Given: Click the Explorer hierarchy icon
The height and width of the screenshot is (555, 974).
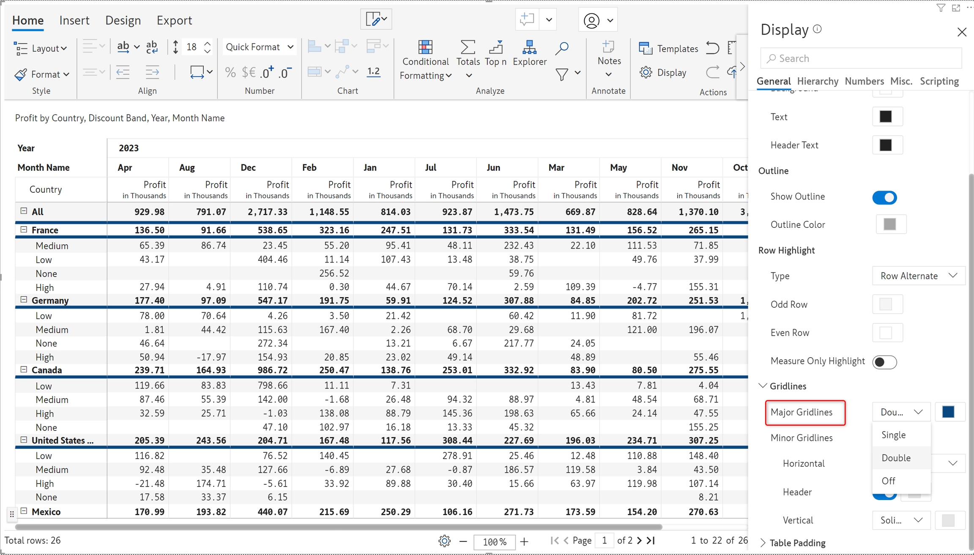Looking at the screenshot, I should click(x=529, y=48).
